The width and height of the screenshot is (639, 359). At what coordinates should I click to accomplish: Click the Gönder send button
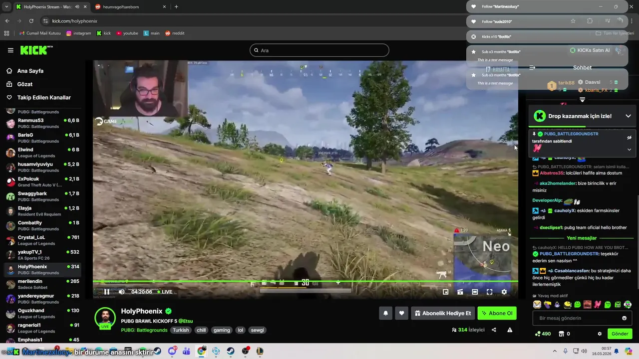(620, 334)
